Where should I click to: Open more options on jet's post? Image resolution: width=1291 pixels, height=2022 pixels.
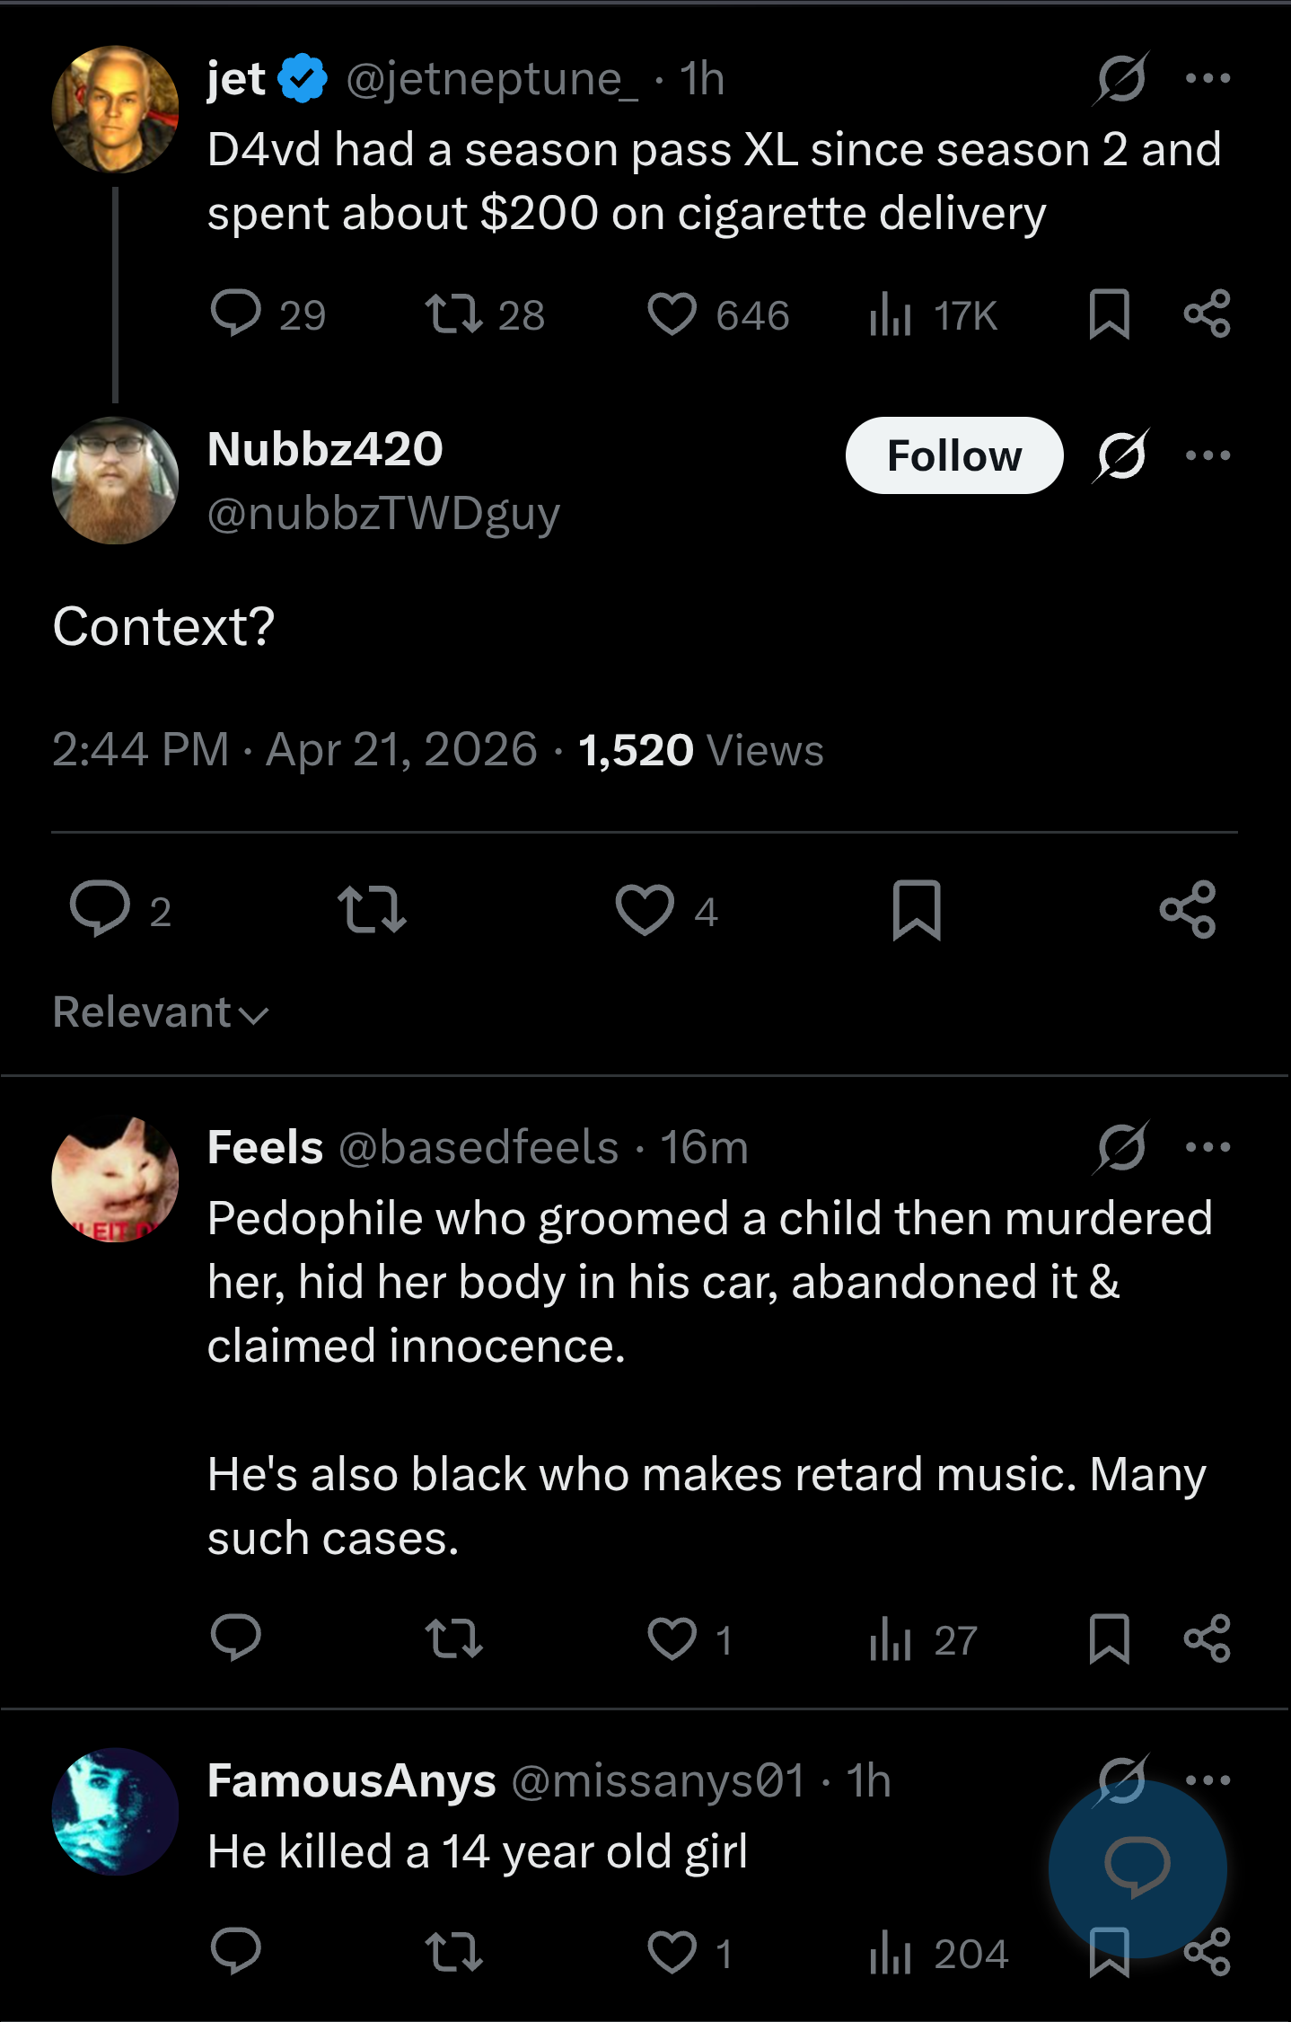coord(1208,79)
